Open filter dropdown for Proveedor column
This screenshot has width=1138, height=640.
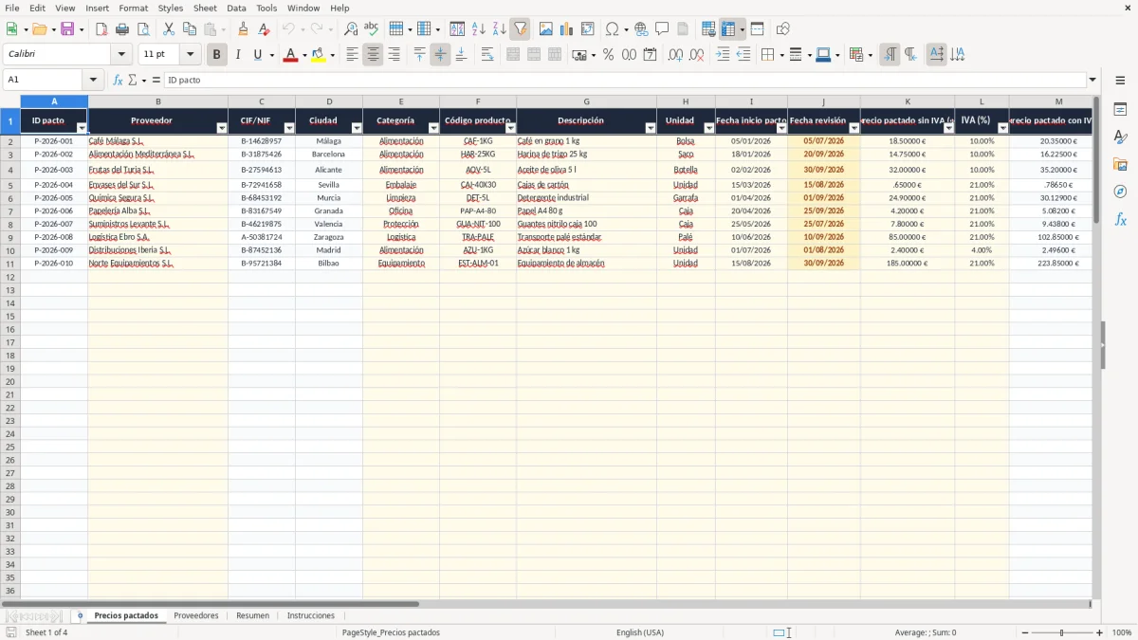(222, 128)
